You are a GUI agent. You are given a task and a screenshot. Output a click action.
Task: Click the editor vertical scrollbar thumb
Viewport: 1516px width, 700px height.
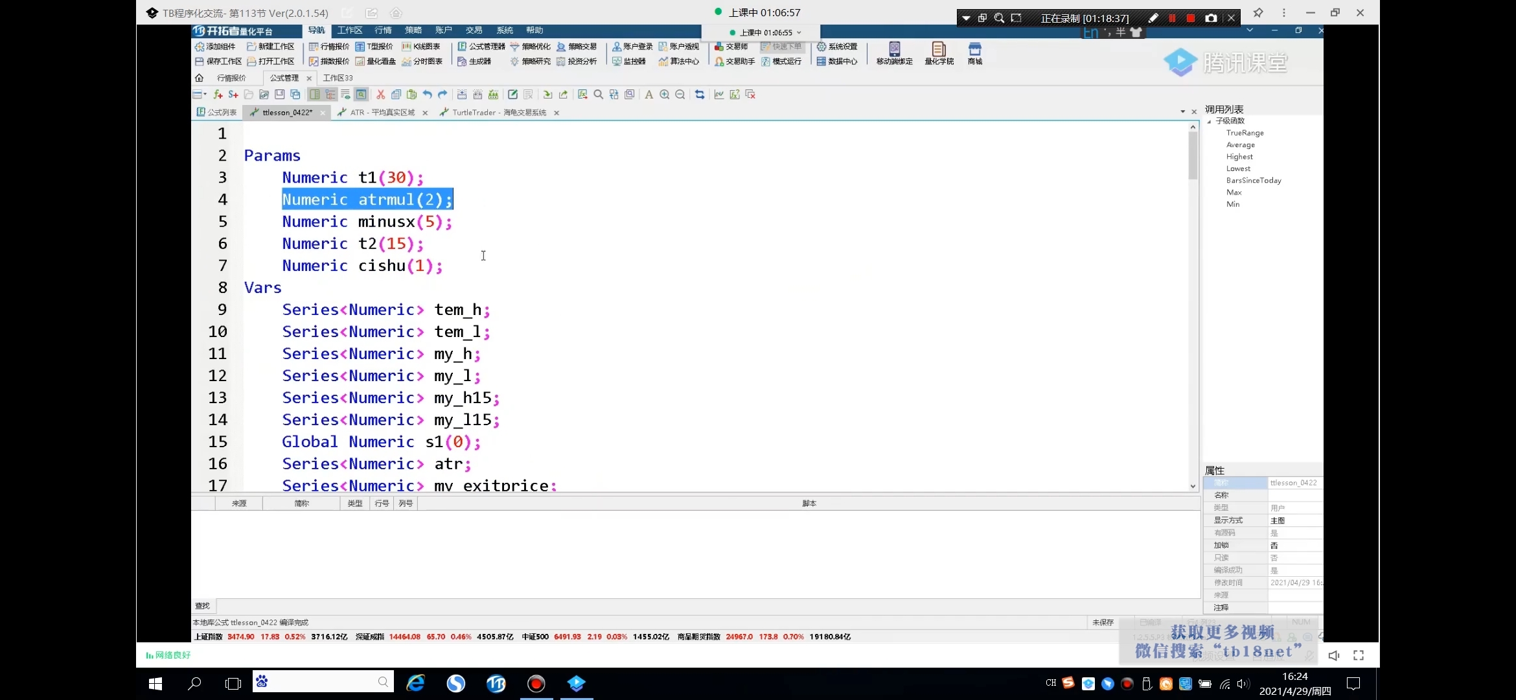coord(1193,156)
